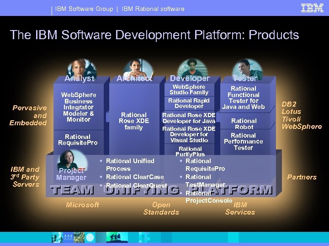Click 'IBM and 3rd Party Servers' label
Image resolution: width=329 pixels, height=246 pixels.
25,177
